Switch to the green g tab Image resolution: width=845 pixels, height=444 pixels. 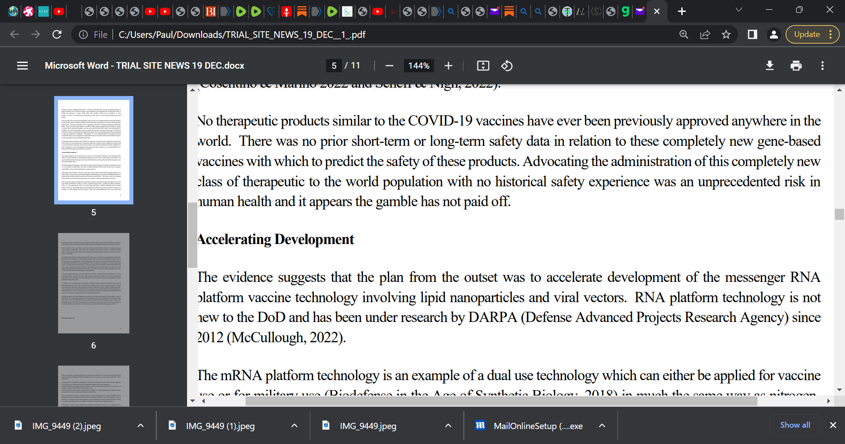(x=625, y=11)
